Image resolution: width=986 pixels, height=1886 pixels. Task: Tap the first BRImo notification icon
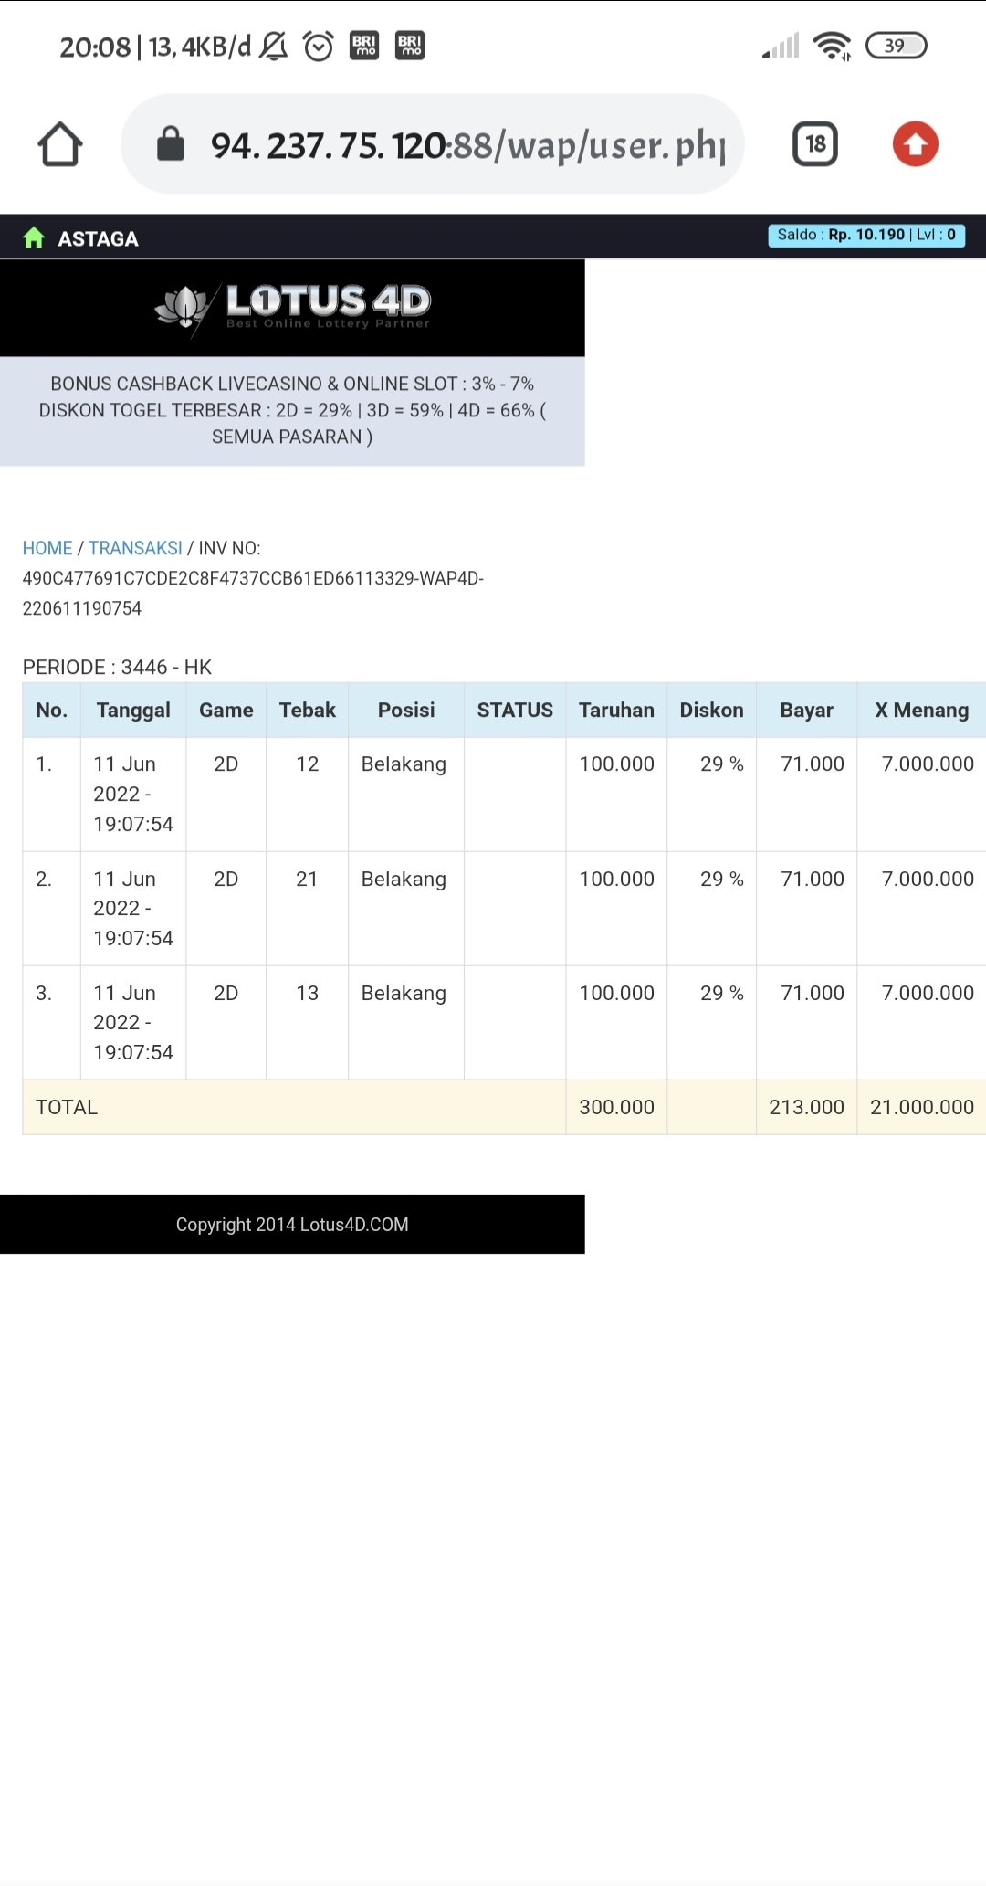pos(364,46)
